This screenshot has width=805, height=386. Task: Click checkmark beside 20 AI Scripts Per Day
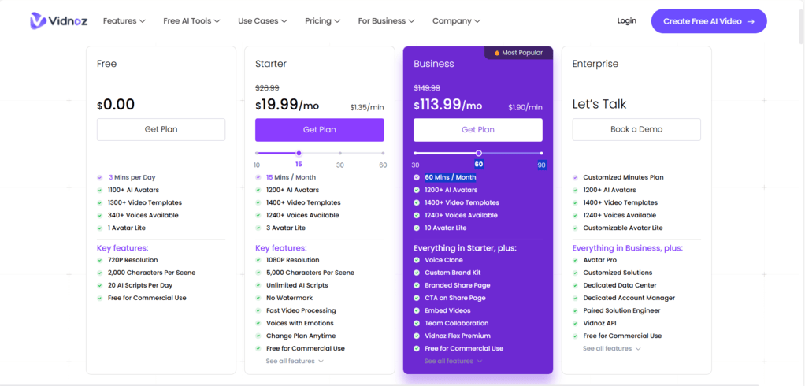(100, 285)
